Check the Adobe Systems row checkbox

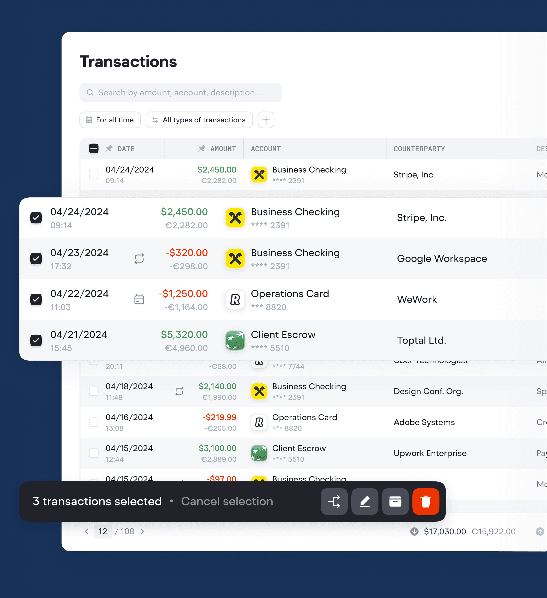tap(94, 422)
